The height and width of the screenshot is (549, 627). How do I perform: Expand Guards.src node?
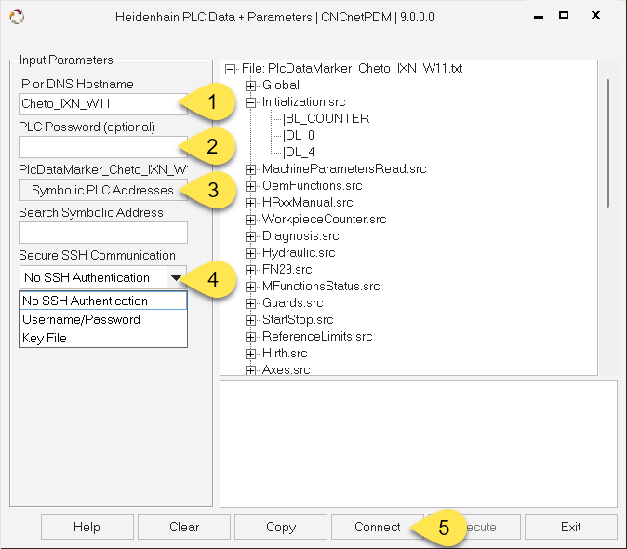pyautogui.click(x=250, y=303)
